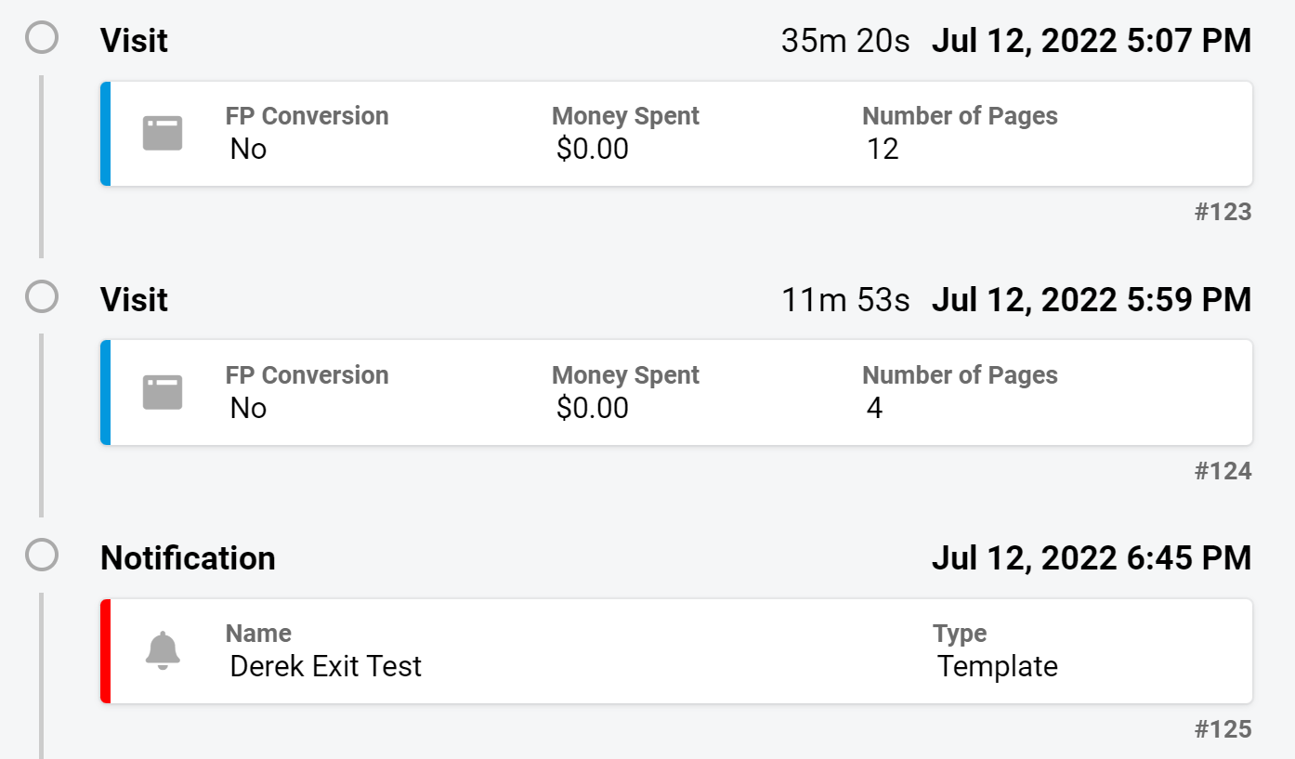
Task: Select the timeline circle beside Notification
Action: tap(42, 556)
